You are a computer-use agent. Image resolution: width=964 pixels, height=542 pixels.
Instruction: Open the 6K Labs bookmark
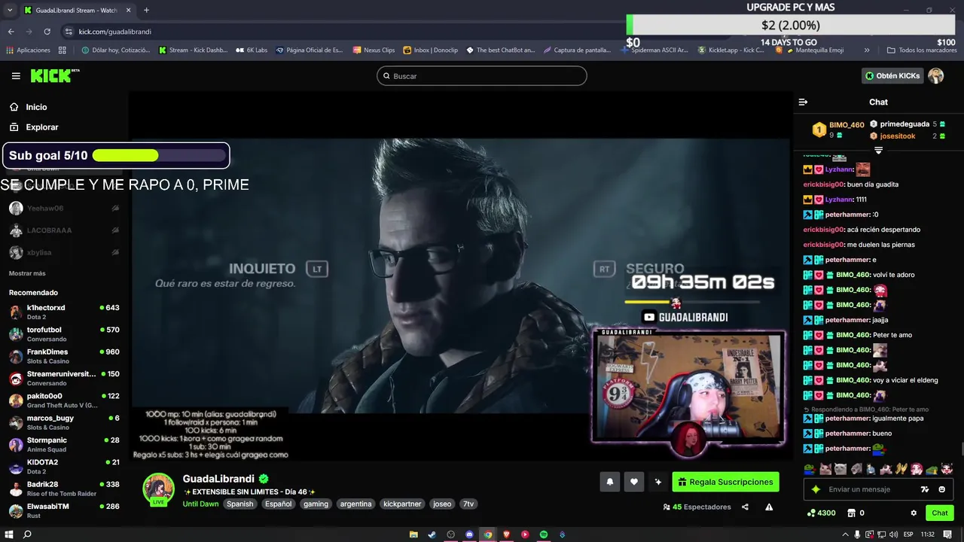[252, 50]
